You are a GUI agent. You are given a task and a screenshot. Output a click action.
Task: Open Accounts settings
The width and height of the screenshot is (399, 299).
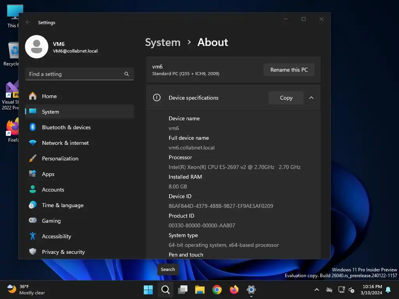(79, 190)
